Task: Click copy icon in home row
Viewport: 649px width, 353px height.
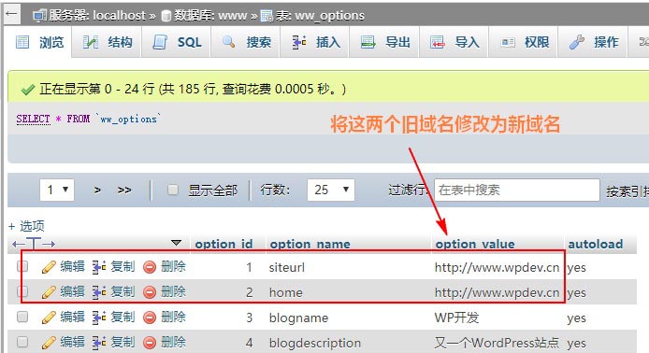Action: pos(99,292)
